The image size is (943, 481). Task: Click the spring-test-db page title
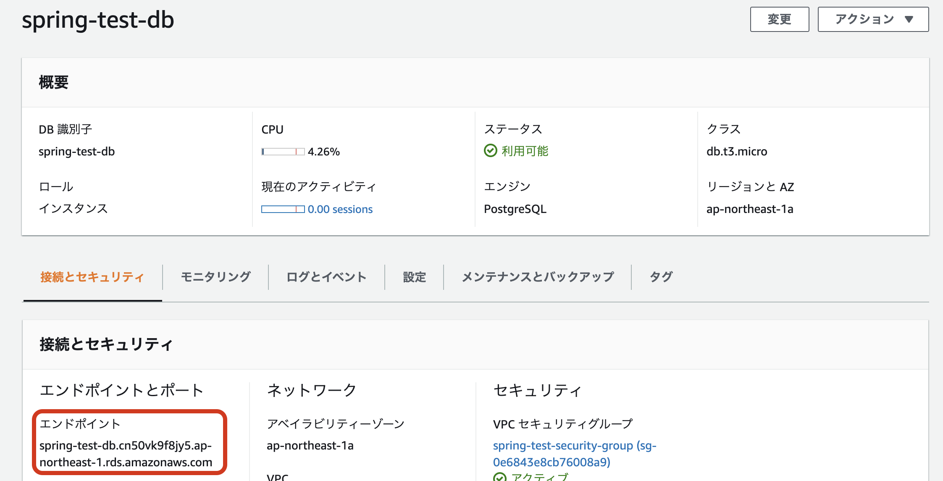click(98, 20)
